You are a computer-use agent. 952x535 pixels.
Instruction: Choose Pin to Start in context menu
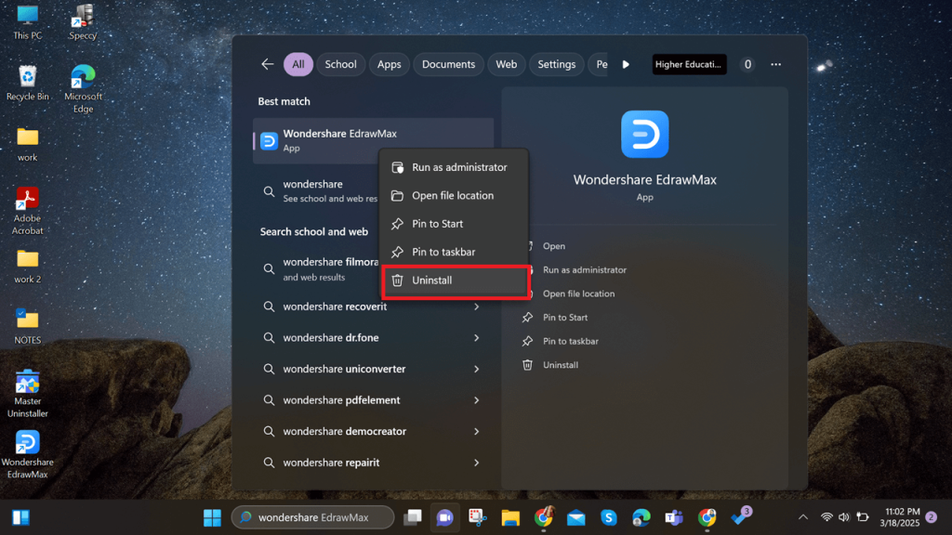pos(454,224)
